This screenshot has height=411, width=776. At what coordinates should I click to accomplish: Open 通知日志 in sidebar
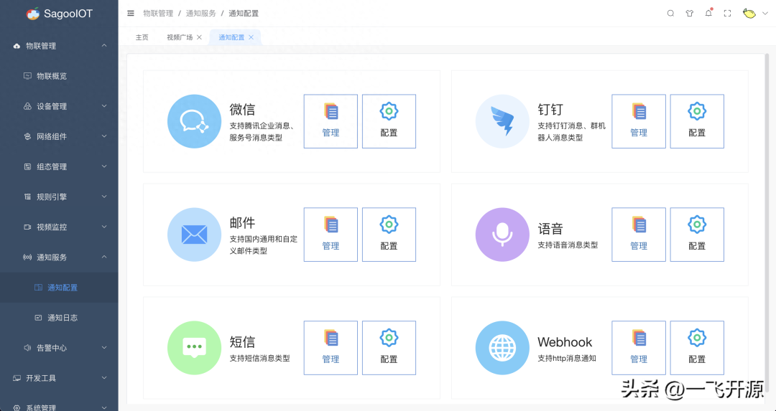tap(59, 318)
